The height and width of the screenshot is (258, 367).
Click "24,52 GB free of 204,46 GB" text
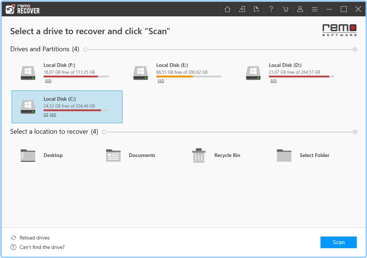coord(69,106)
